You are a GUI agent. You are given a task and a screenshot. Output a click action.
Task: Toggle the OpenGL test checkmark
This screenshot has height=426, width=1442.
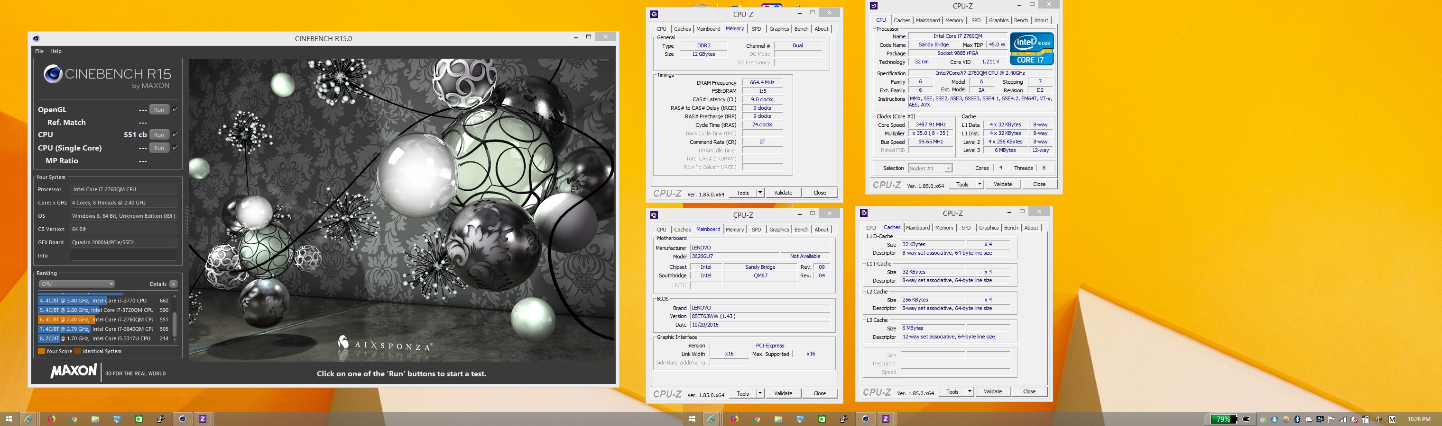pyautogui.click(x=175, y=109)
